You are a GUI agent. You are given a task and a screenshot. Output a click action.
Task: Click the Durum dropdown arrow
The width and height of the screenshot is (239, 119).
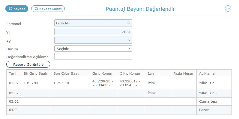click(x=130, y=48)
